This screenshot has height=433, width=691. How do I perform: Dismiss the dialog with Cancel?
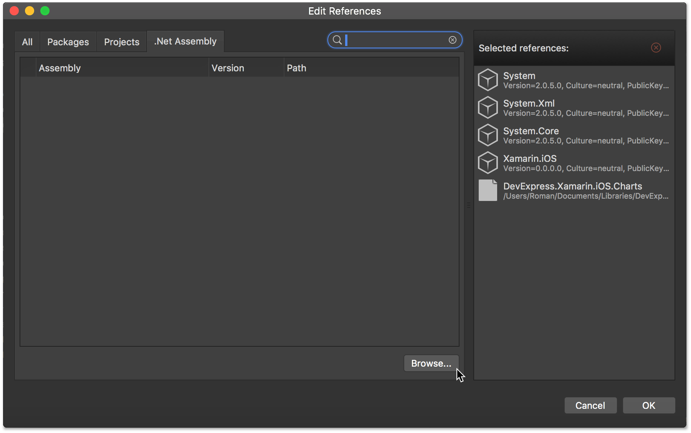[590, 405]
